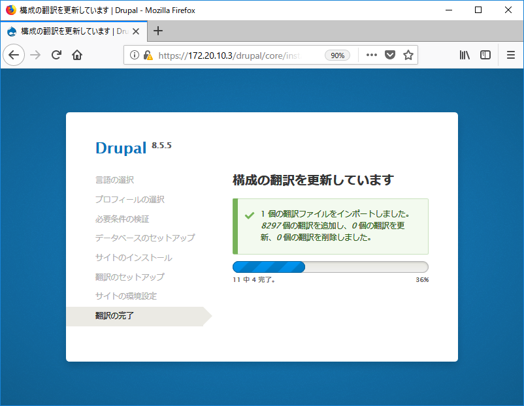Click the 構成の翻訳を更新しています heading
Image resolution: width=524 pixels, height=406 pixels.
[x=314, y=180]
